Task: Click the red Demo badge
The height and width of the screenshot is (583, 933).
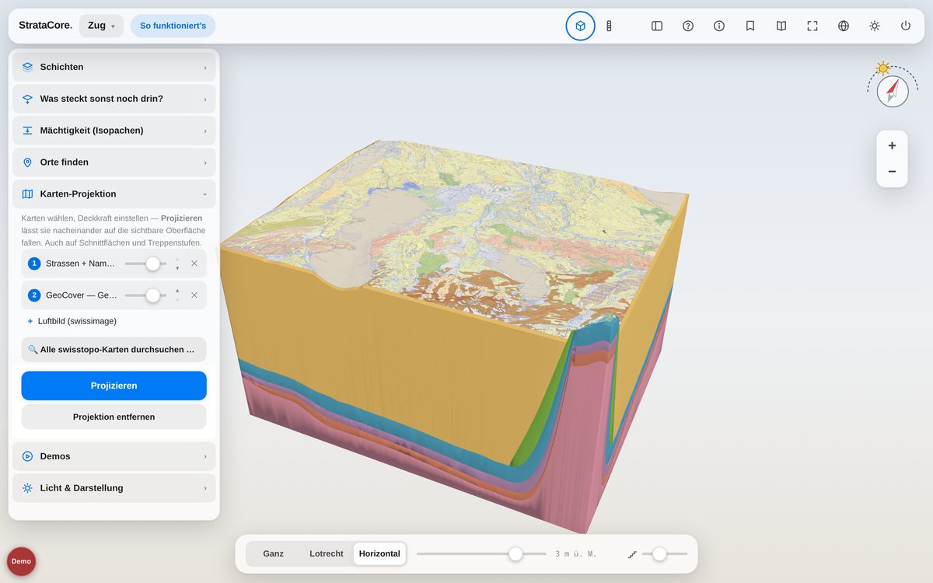Action: pos(22,561)
